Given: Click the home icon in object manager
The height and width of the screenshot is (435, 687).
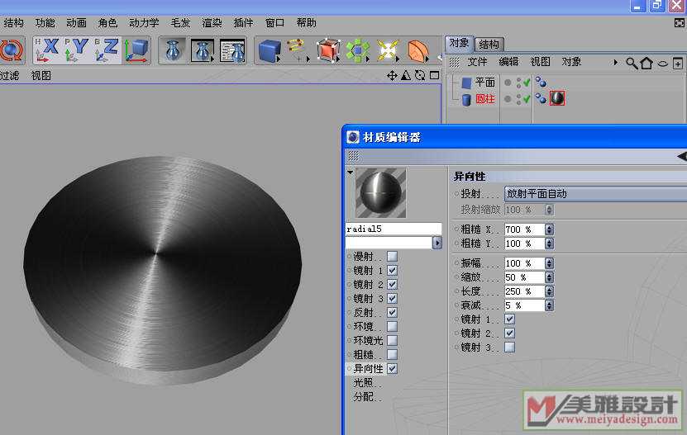Looking at the screenshot, I should (646, 64).
